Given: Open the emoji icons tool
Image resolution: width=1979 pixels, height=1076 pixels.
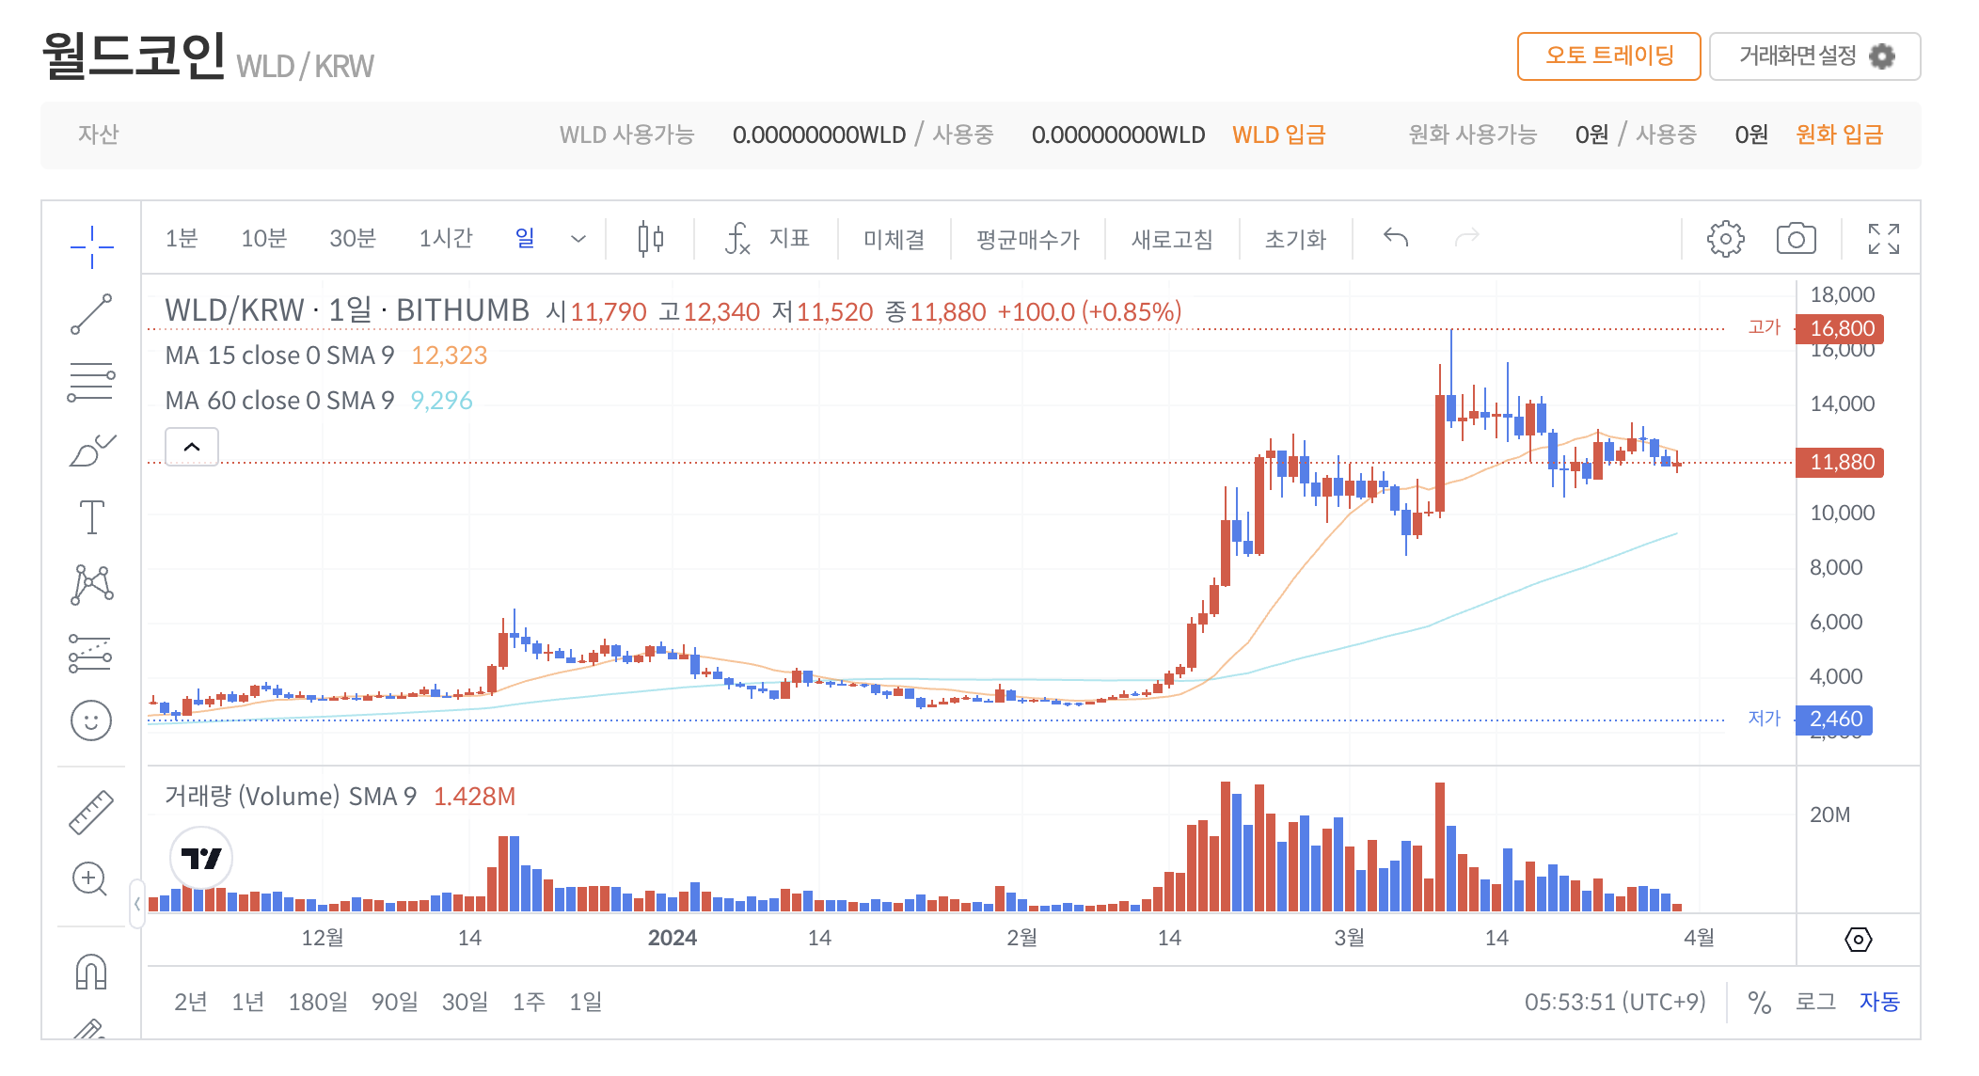Looking at the screenshot, I should coord(91,720).
